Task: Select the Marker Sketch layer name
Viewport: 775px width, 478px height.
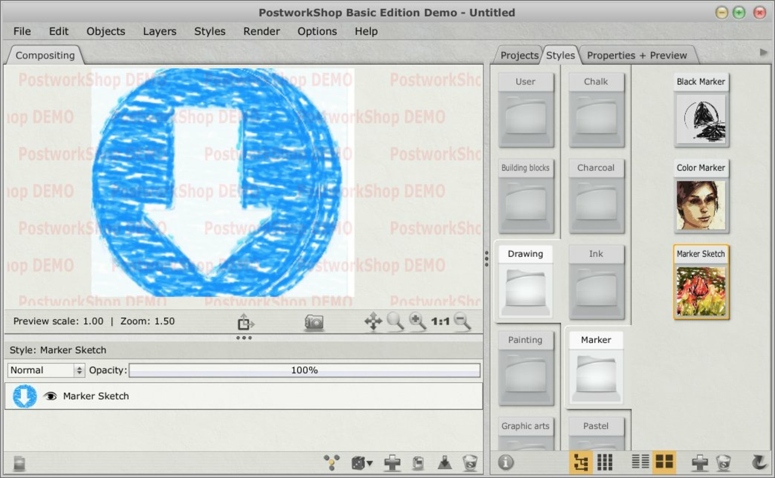Action: tap(96, 396)
